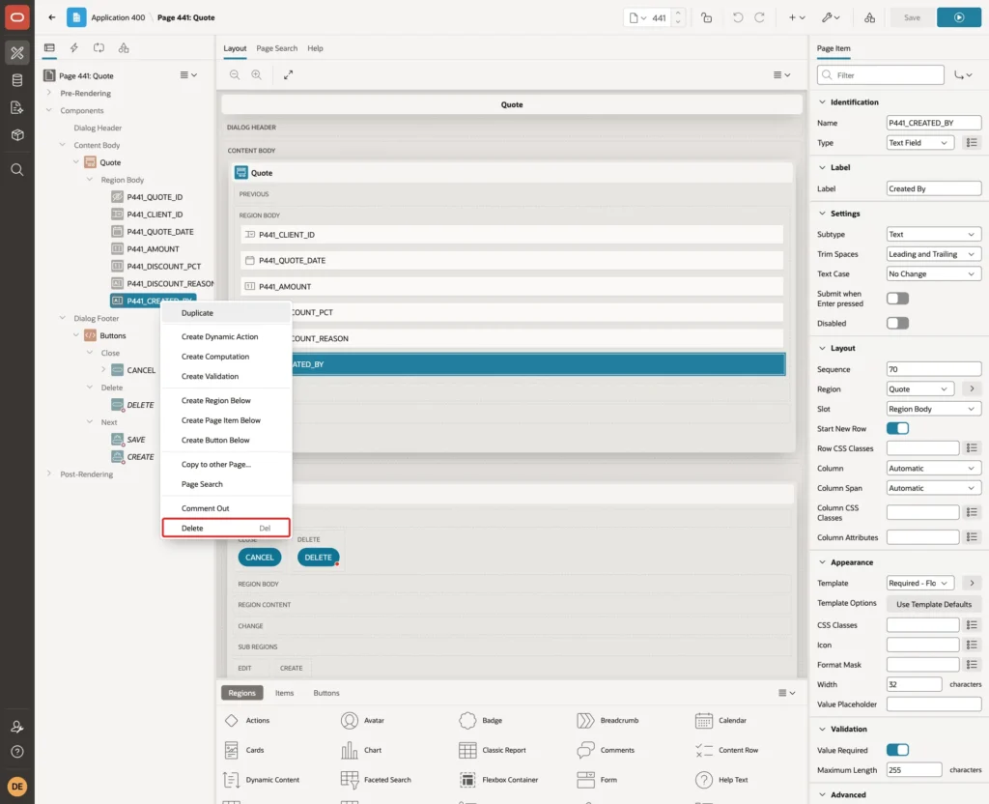Choose Delete from context menu

pos(226,529)
